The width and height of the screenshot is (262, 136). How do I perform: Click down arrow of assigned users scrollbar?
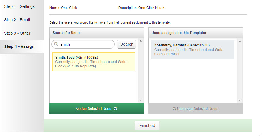(x=240, y=100)
